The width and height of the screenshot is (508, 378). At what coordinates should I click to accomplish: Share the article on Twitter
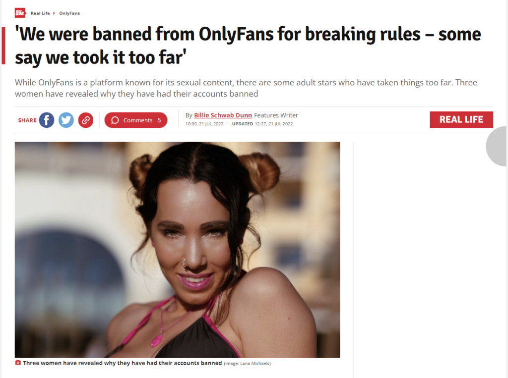click(x=66, y=120)
